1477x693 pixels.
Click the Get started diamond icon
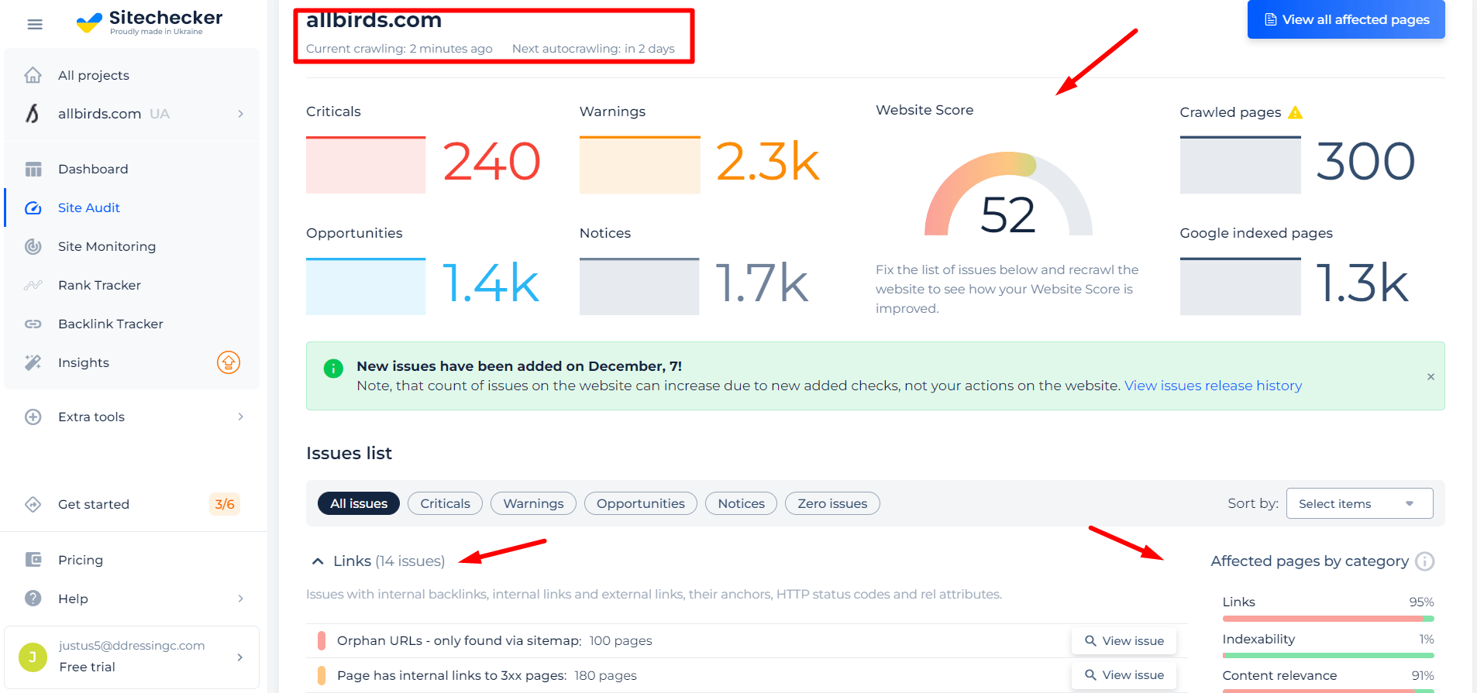(x=33, y=504)
